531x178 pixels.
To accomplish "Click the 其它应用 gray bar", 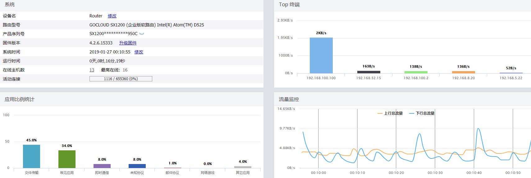I will click(x=243, y=167).
